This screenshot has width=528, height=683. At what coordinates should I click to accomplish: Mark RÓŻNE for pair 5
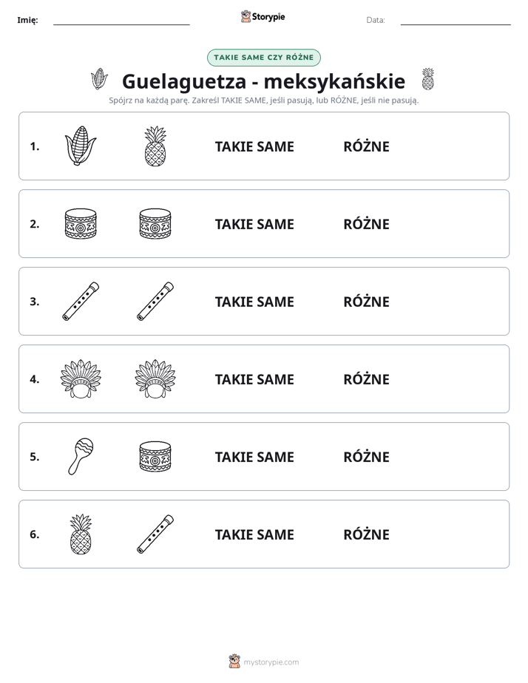[366, 457]
